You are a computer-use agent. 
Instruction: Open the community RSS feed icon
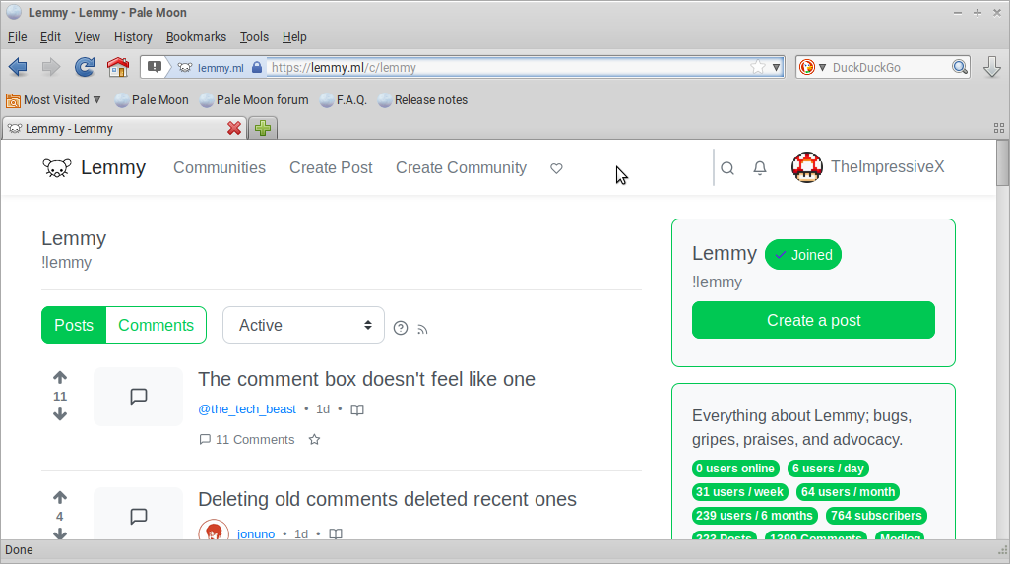click(422, 329)
